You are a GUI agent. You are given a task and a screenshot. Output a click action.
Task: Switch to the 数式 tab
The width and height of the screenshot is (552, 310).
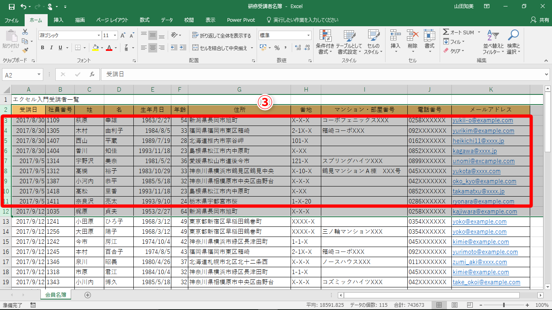pos(144,20)
